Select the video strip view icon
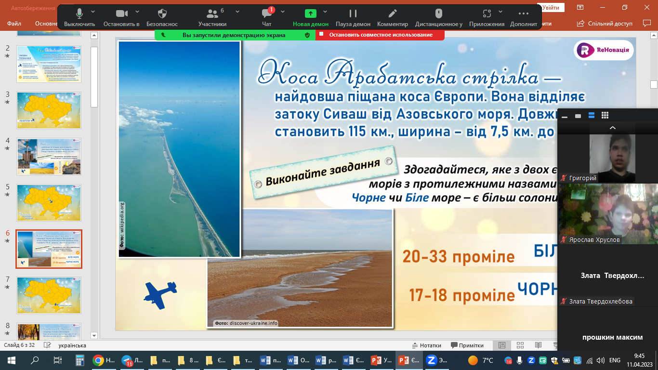This screenshot has width=658, height=370. (x=592, y=116)
